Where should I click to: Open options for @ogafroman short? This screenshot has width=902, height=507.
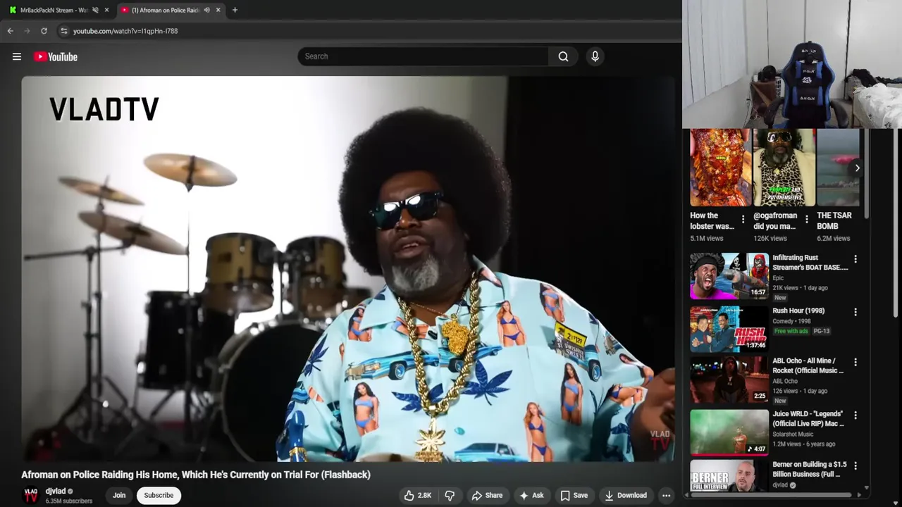tap(806, 220)
